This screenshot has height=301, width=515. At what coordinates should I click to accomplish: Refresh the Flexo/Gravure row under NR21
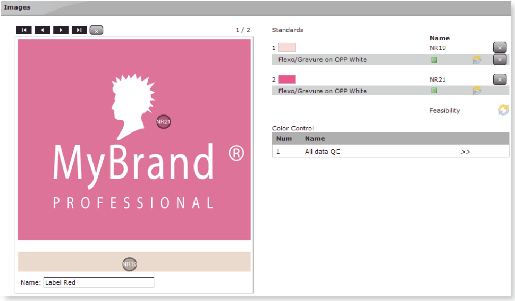click(477, 91)
